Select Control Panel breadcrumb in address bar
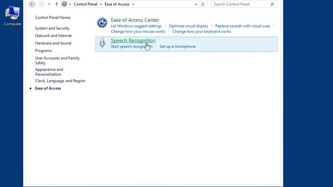This screenshot has height=187, width=333. [x=85, y=4]
